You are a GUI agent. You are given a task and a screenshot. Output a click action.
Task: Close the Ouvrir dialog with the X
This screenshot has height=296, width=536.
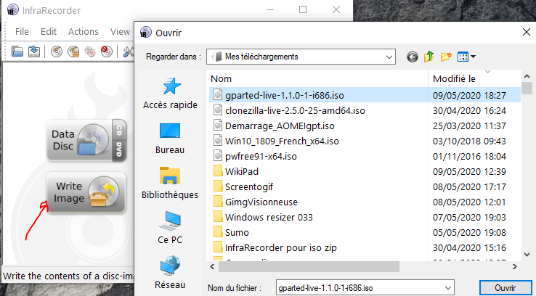click(527, 32)
